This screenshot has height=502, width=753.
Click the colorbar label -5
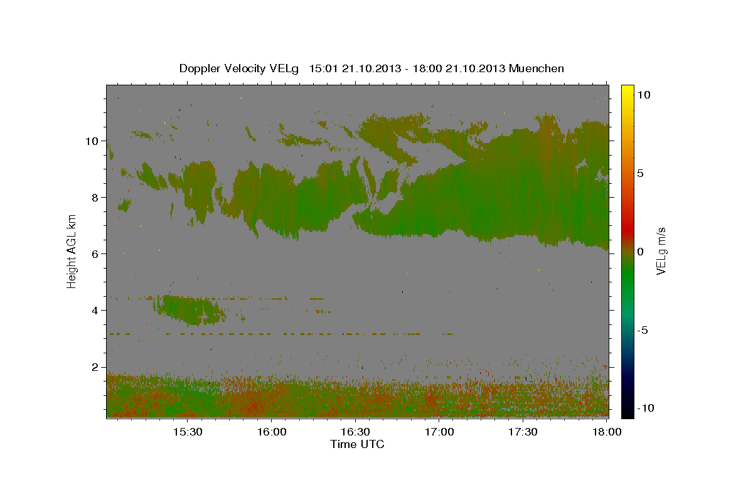tap(642, 331)
